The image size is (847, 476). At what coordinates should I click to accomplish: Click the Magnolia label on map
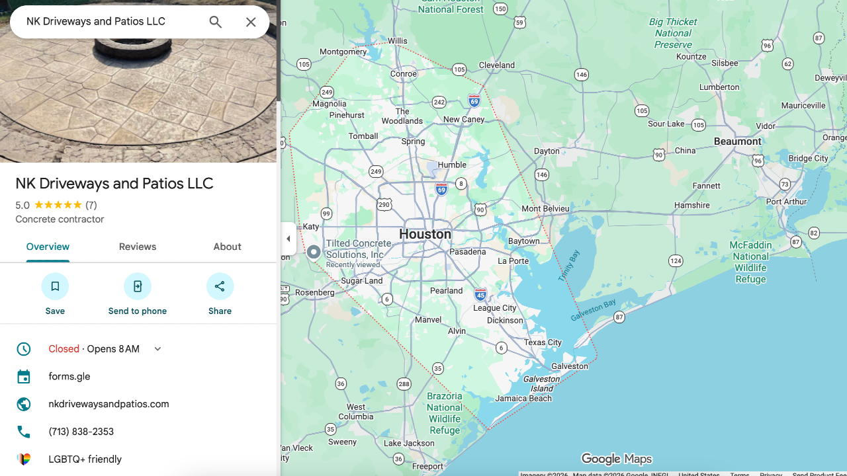coord(330,104)
